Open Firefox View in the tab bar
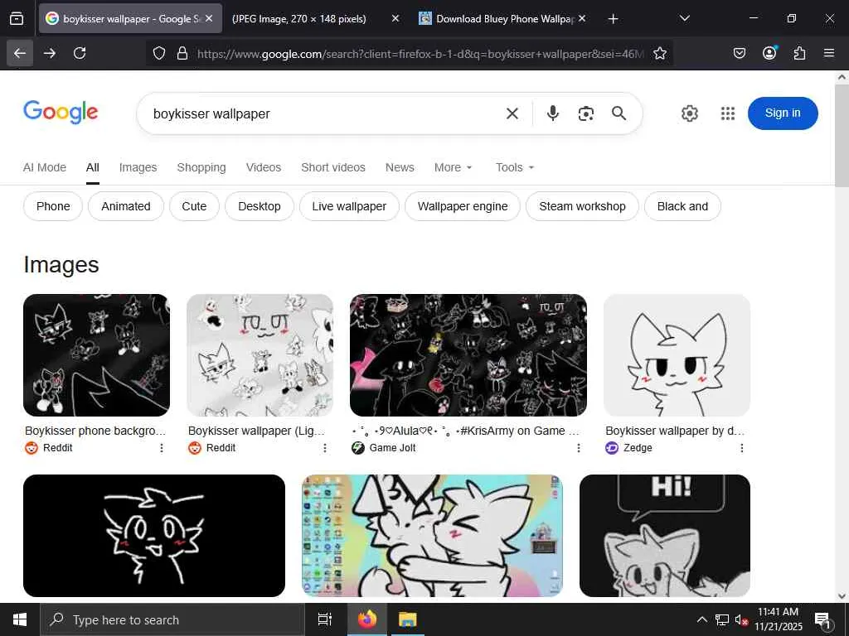 tap(17, 18)
